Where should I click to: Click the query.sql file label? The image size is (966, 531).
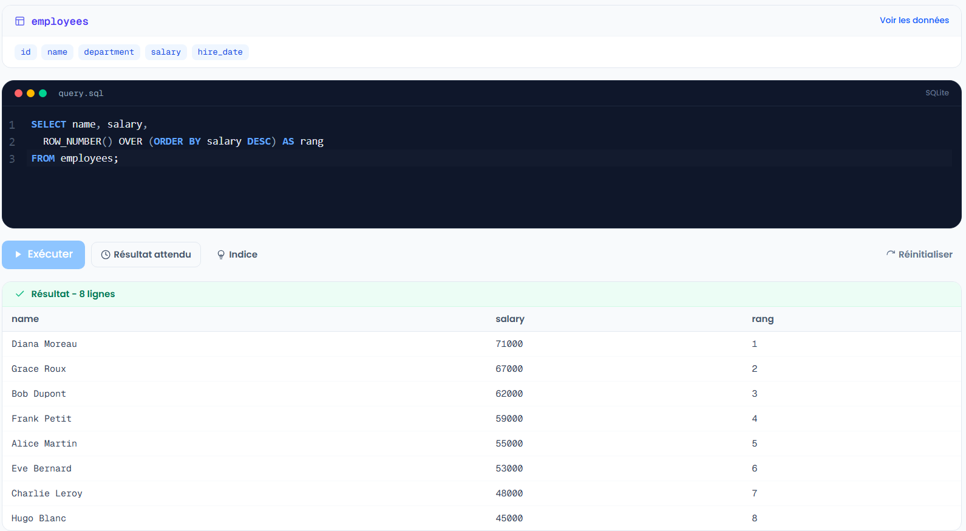81,94
